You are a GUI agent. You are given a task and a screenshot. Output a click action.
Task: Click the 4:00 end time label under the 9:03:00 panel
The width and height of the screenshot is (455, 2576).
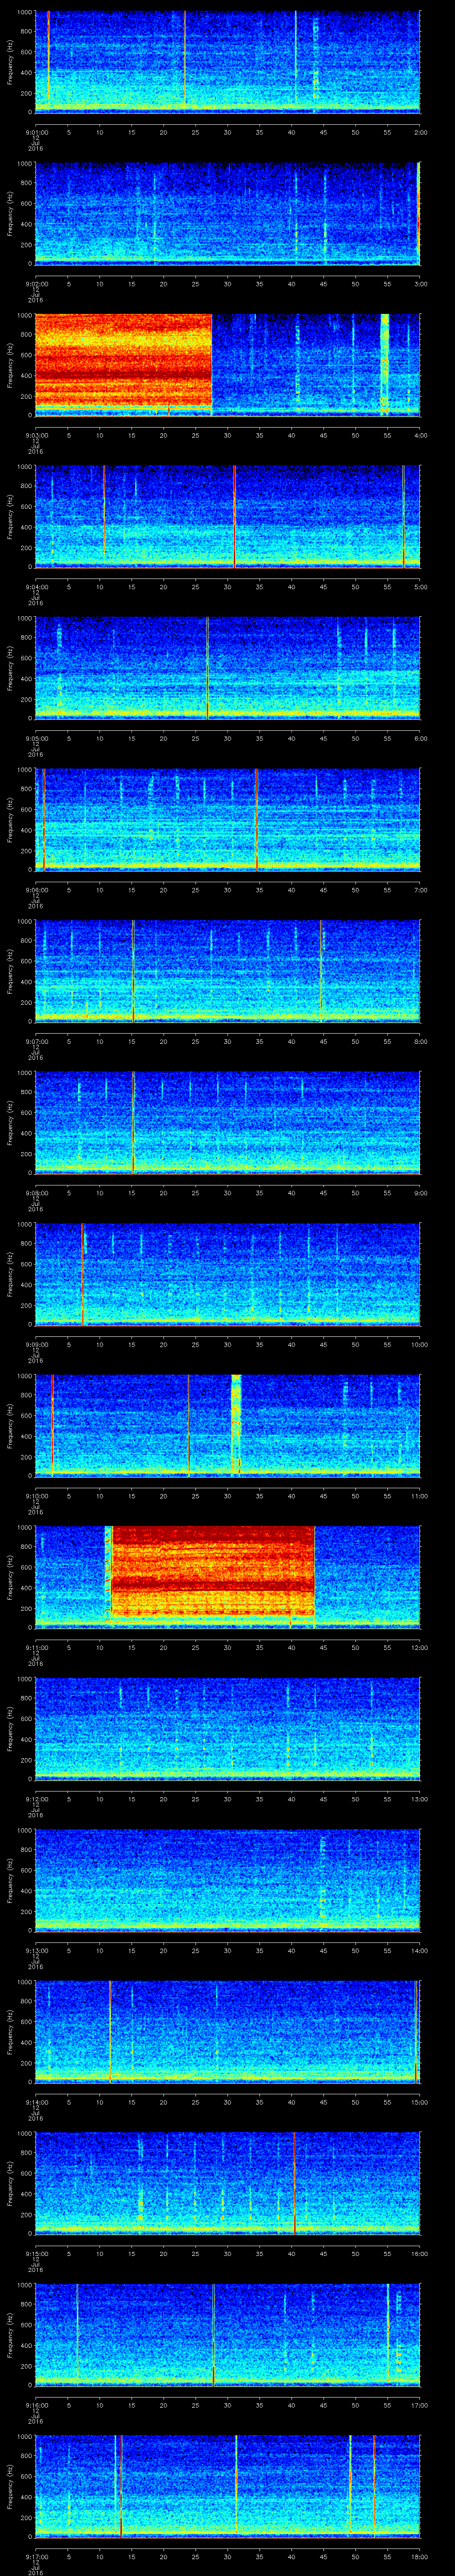coord(420,435)
